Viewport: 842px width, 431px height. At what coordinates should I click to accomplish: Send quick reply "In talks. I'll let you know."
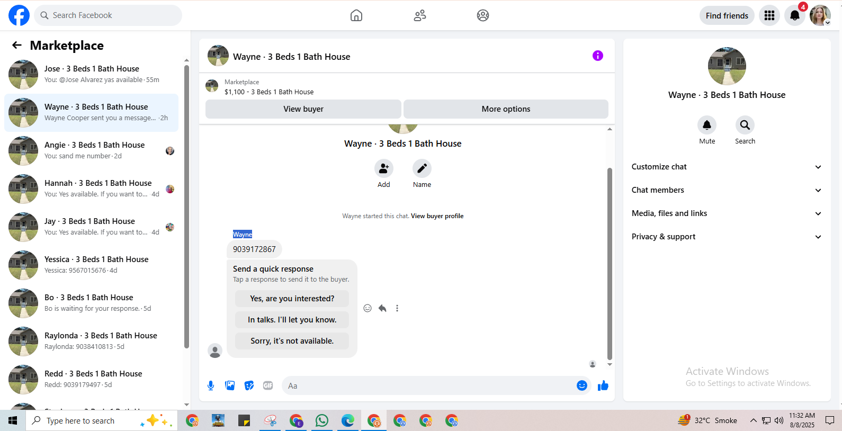(x=292, y=320)
